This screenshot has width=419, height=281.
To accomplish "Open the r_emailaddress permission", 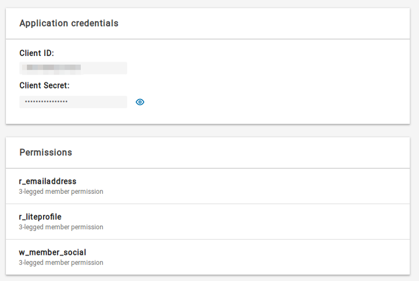I will (48, 182).
